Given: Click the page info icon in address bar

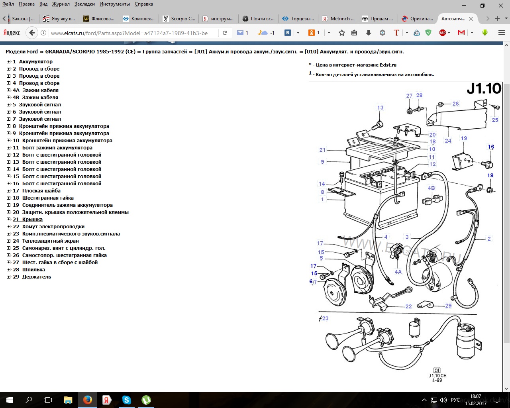Looking at the screenshot, I should (43, 33).
